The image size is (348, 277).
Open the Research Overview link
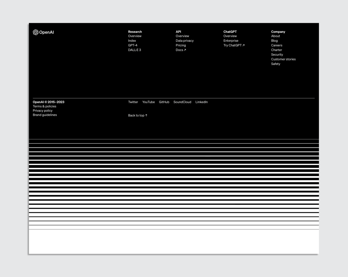point(135,36)
